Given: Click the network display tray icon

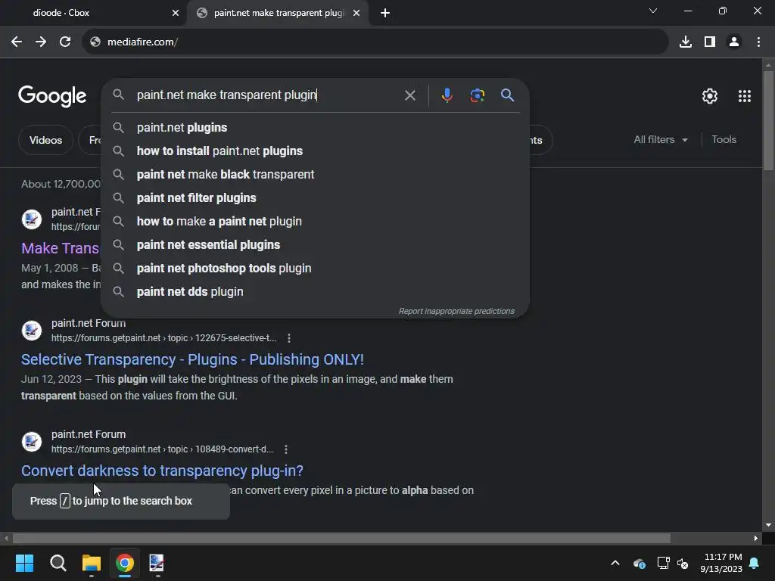Looking at the screenshot, I should point(663,563).
